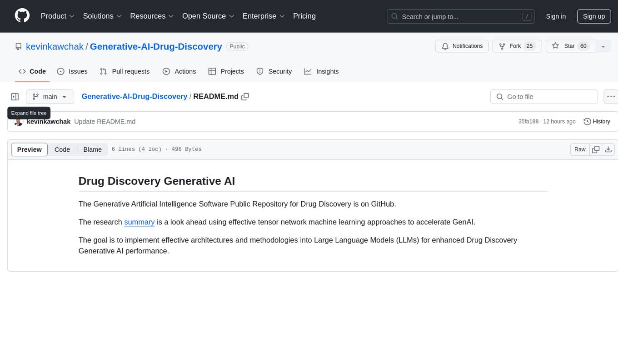Open the Actions tab
This screenshot has width=618, height=347.
[x=179, y=71]
